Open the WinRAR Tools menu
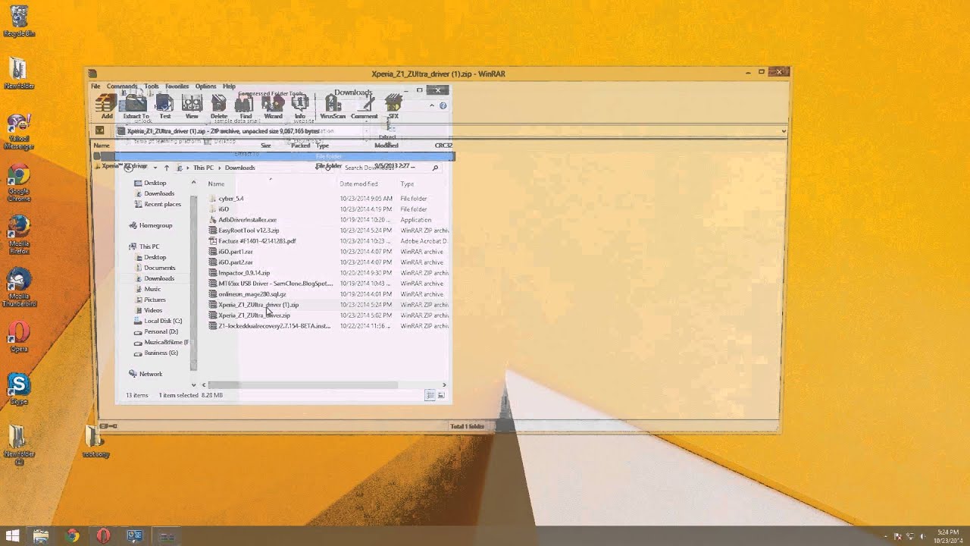Screen dimensions: 970x546 tap(152, 86)
